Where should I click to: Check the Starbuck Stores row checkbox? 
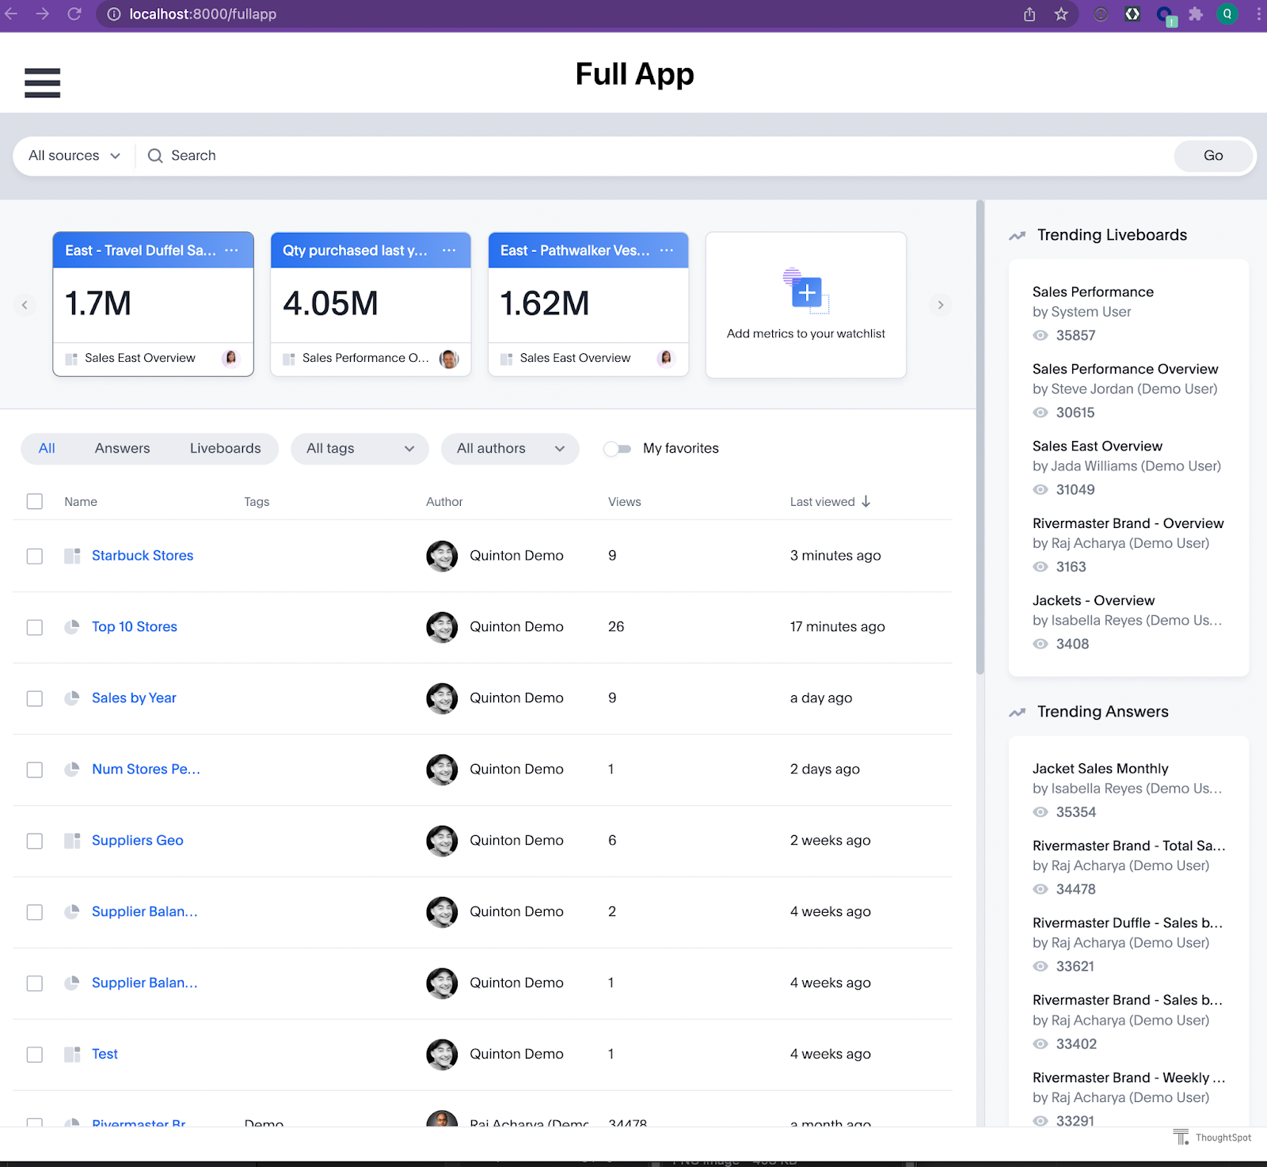(x=35, y=556)
